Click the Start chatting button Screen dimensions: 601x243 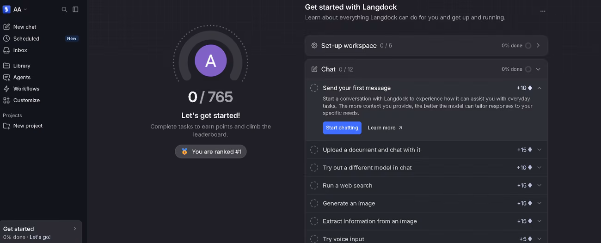(342, 128)
